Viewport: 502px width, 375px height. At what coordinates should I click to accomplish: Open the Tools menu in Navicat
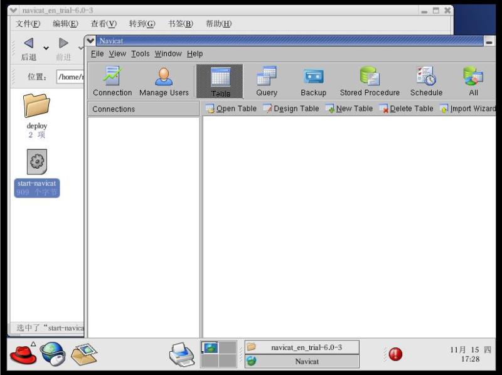coord(140,54)
